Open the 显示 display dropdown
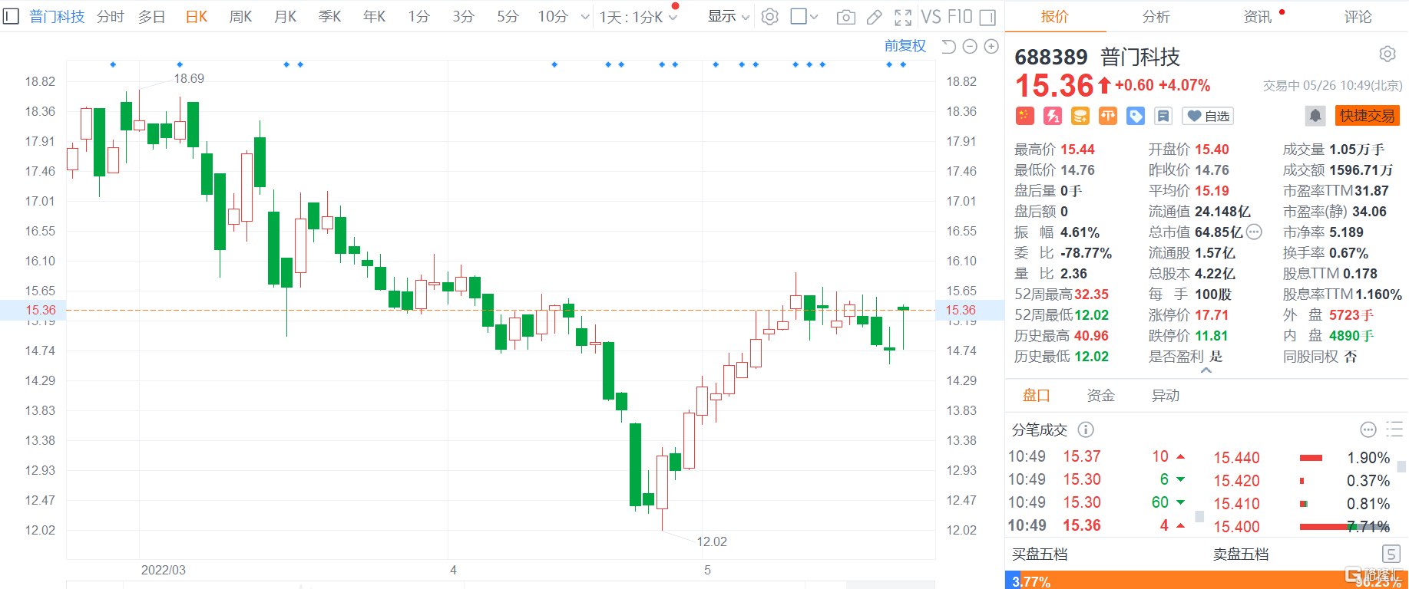Viewport: 1409px width, 589px height. 728,17
